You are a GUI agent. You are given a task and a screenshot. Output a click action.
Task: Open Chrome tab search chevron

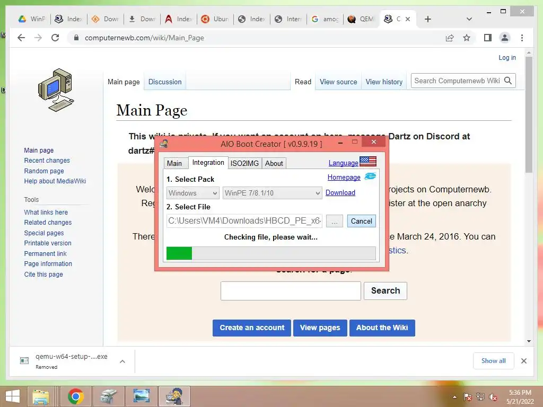[469, 19]
